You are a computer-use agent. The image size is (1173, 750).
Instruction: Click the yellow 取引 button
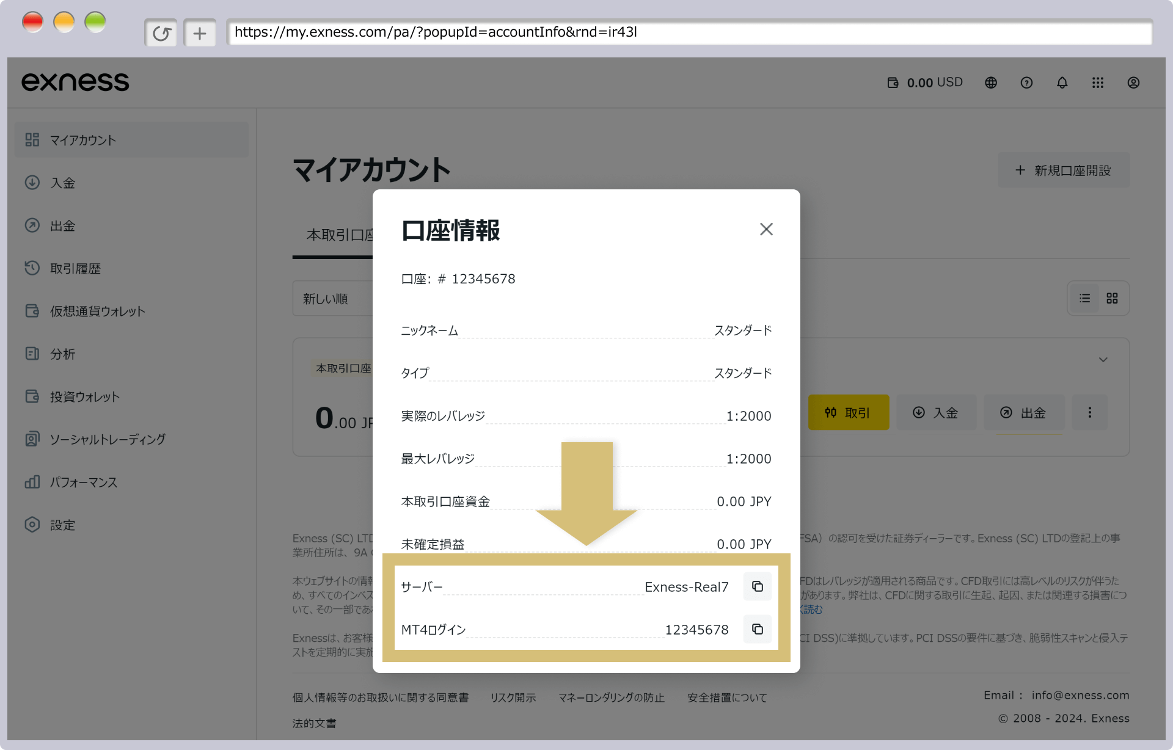[x=848, y=412]
